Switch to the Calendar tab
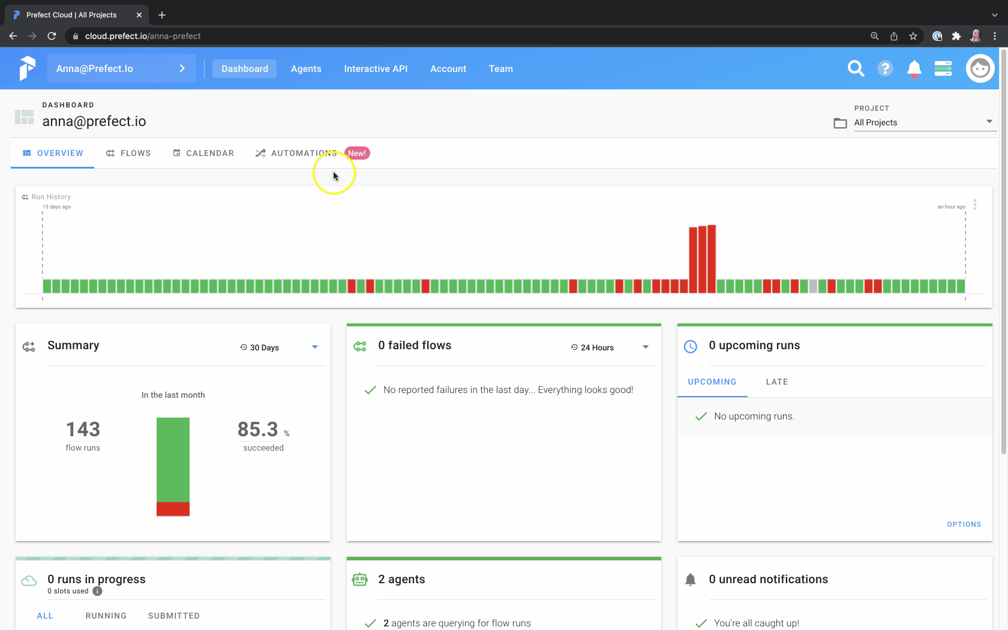This screenshot has height=630, width=1008. pos(203,153)
